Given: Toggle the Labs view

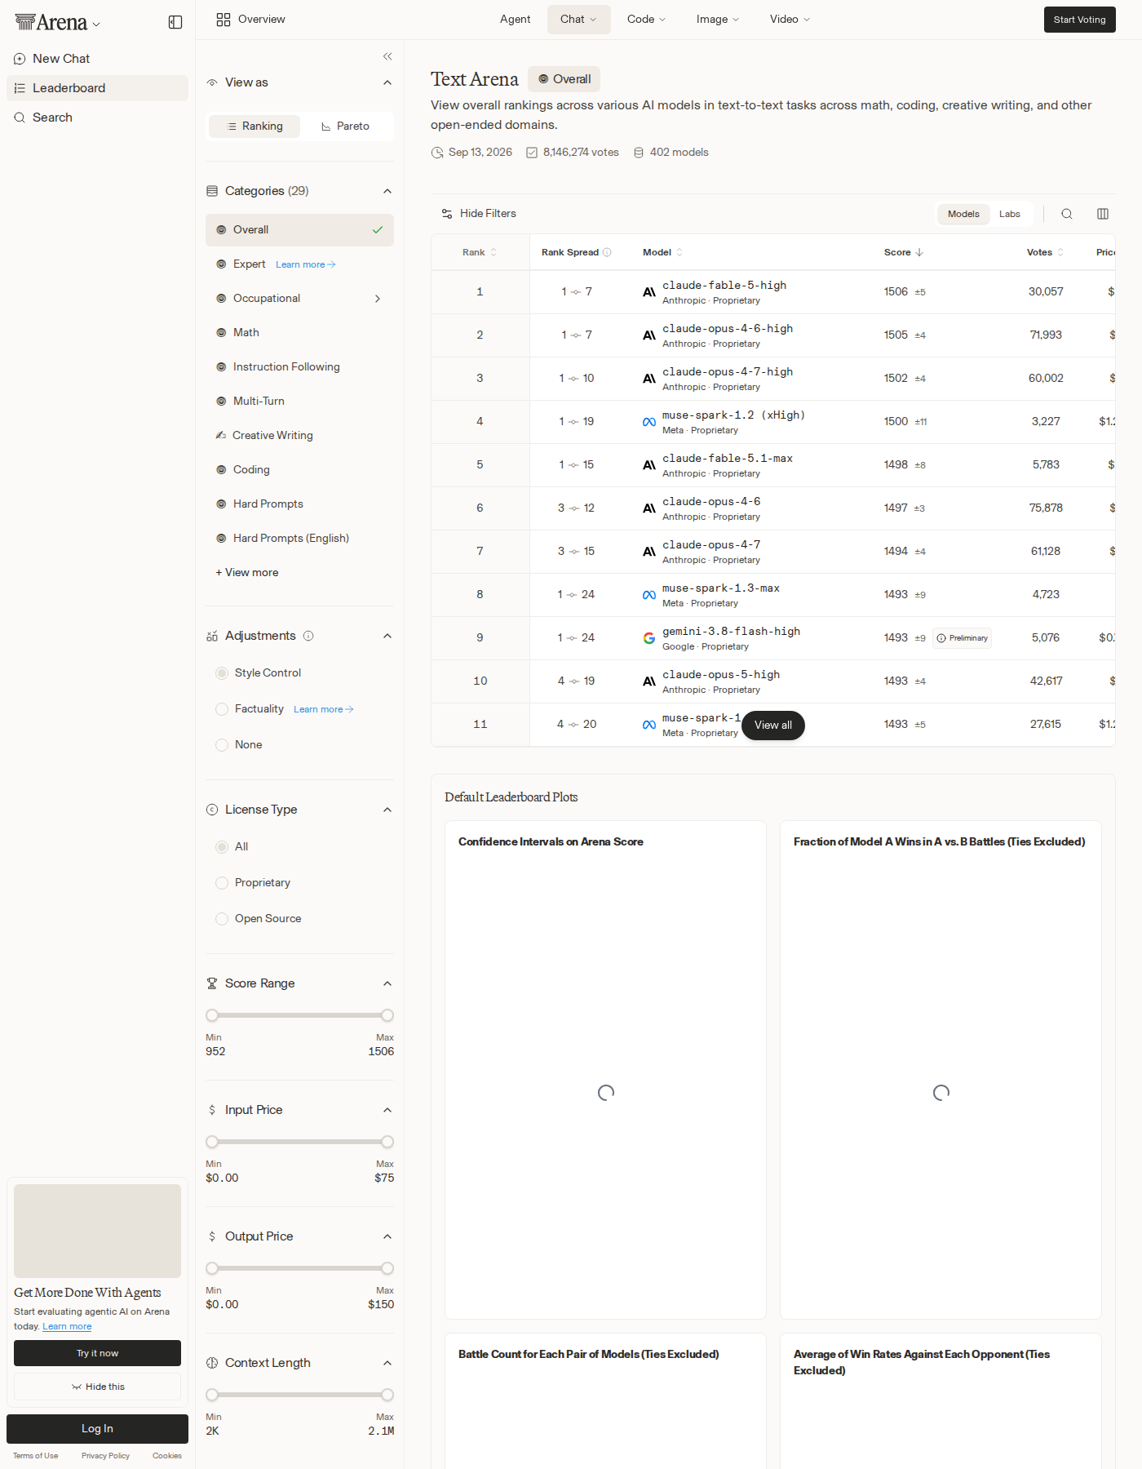Looking at the screenshot, I should (1010, 214).
